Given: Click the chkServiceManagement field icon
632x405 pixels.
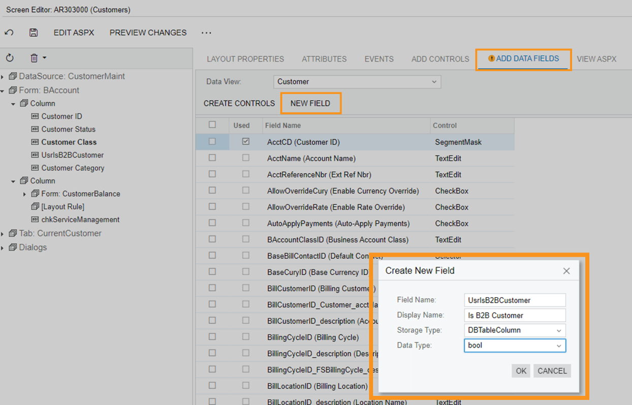Looking at the screenshot, I should (x=35, y=220).
